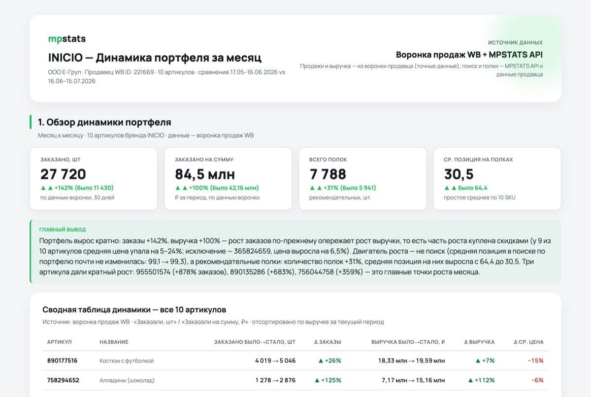The width and height of the screenshot is (591, 397).
Task: Click the '+112%' revenue delta cell
Action: click(x=482, y=380)
